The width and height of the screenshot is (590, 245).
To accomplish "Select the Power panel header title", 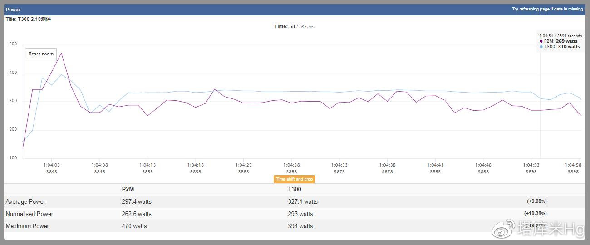I will coord(13,10).
